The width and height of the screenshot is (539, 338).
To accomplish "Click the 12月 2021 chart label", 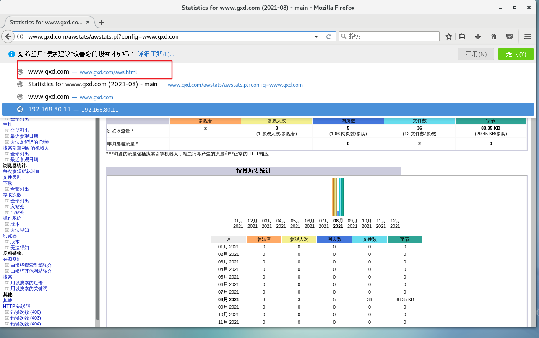I will (x=395, y=223).
